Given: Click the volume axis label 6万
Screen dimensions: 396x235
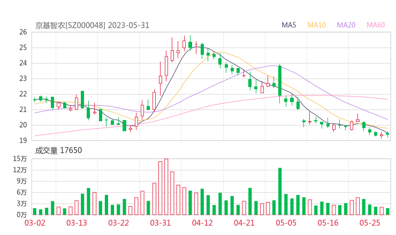Looking at the screenshot, I should [x=22, y=192].
